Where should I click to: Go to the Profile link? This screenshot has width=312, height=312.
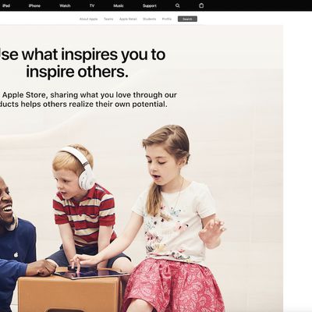tap(167, 19)
